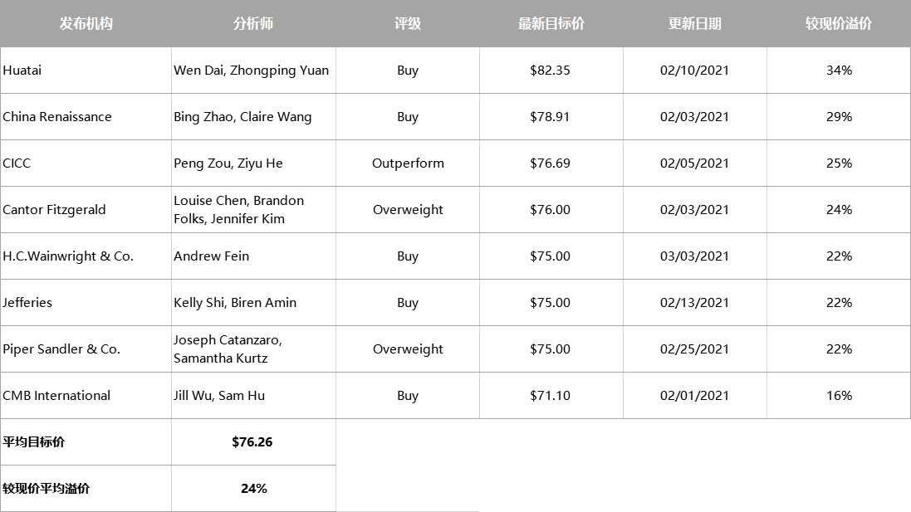Screen dimensions: 911x512
Task: Click the 更新日期 column header
Action: pos(695,23)
